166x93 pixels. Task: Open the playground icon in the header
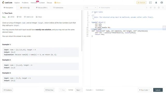pos(150,3)
